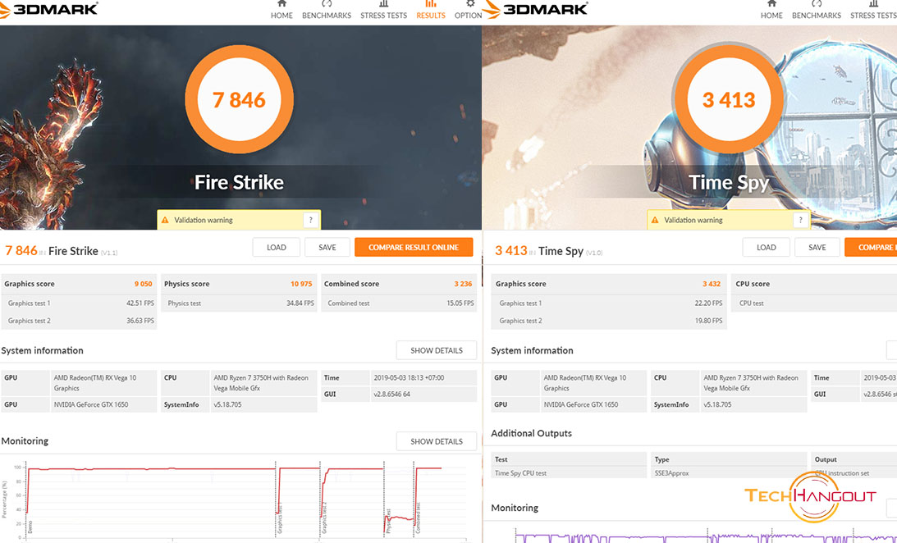897x543 pixels.
Task: Click Time Spy Graphics test 2 19.80 FPS
Action: click(x=708, y=321)
